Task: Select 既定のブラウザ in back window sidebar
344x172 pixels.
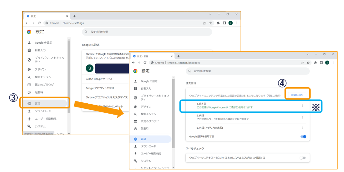Action: click(45, 85)
